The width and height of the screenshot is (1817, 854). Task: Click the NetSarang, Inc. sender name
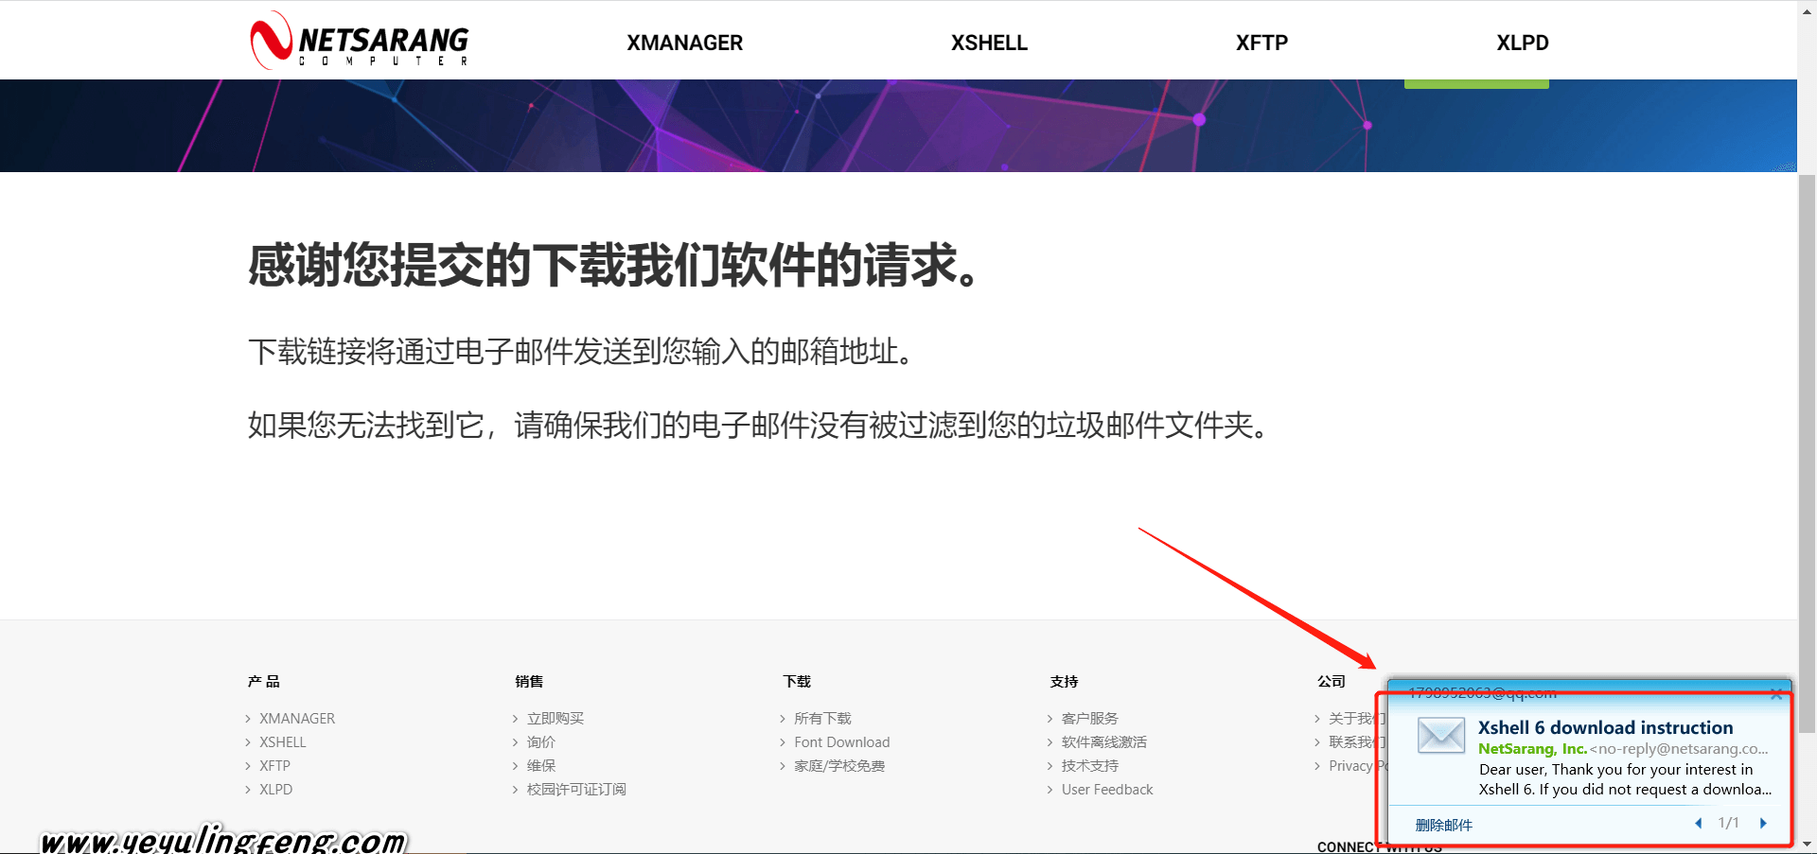coord(1532,749)
